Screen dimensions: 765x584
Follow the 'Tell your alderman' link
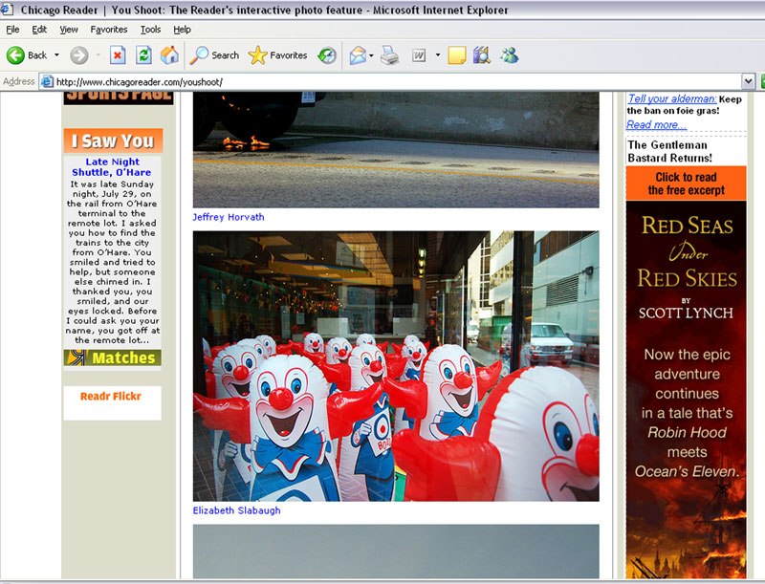672,98
